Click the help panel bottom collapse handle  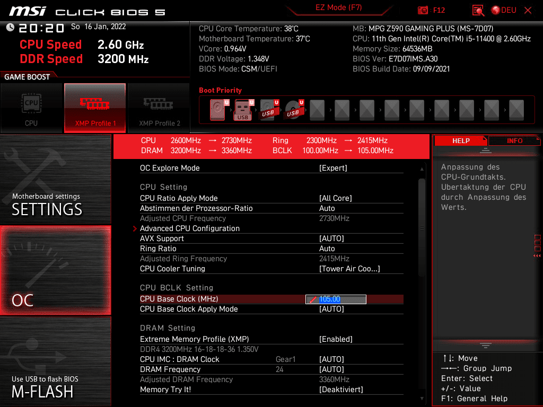pos(486,345)
